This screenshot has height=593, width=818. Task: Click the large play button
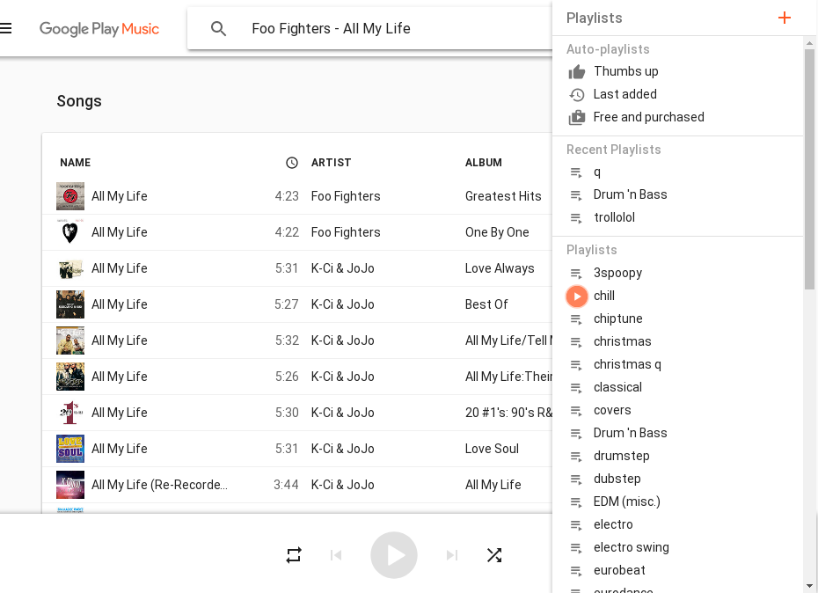[x=394, y=555]
